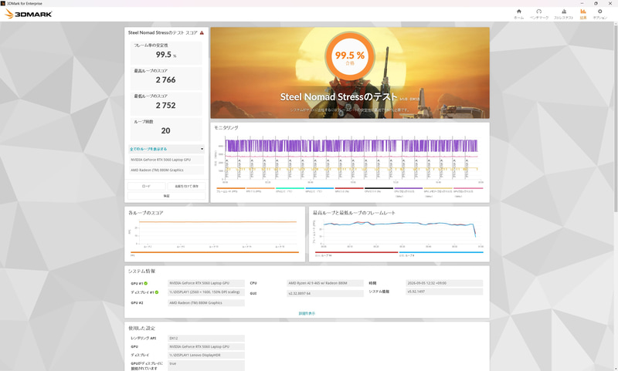This screenshot has width=618, height=371.
Task: Click the CPU field showing AMD Ryzen AI 9 465
Action: (325, 283)
